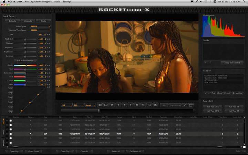This screenshot has height=155, width=248.
Task: Toggle the loop playback icon
Action: coord(106,105)
